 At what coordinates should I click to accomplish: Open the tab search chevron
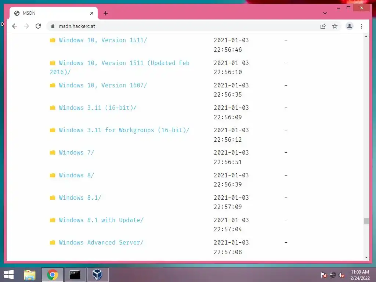325,13
